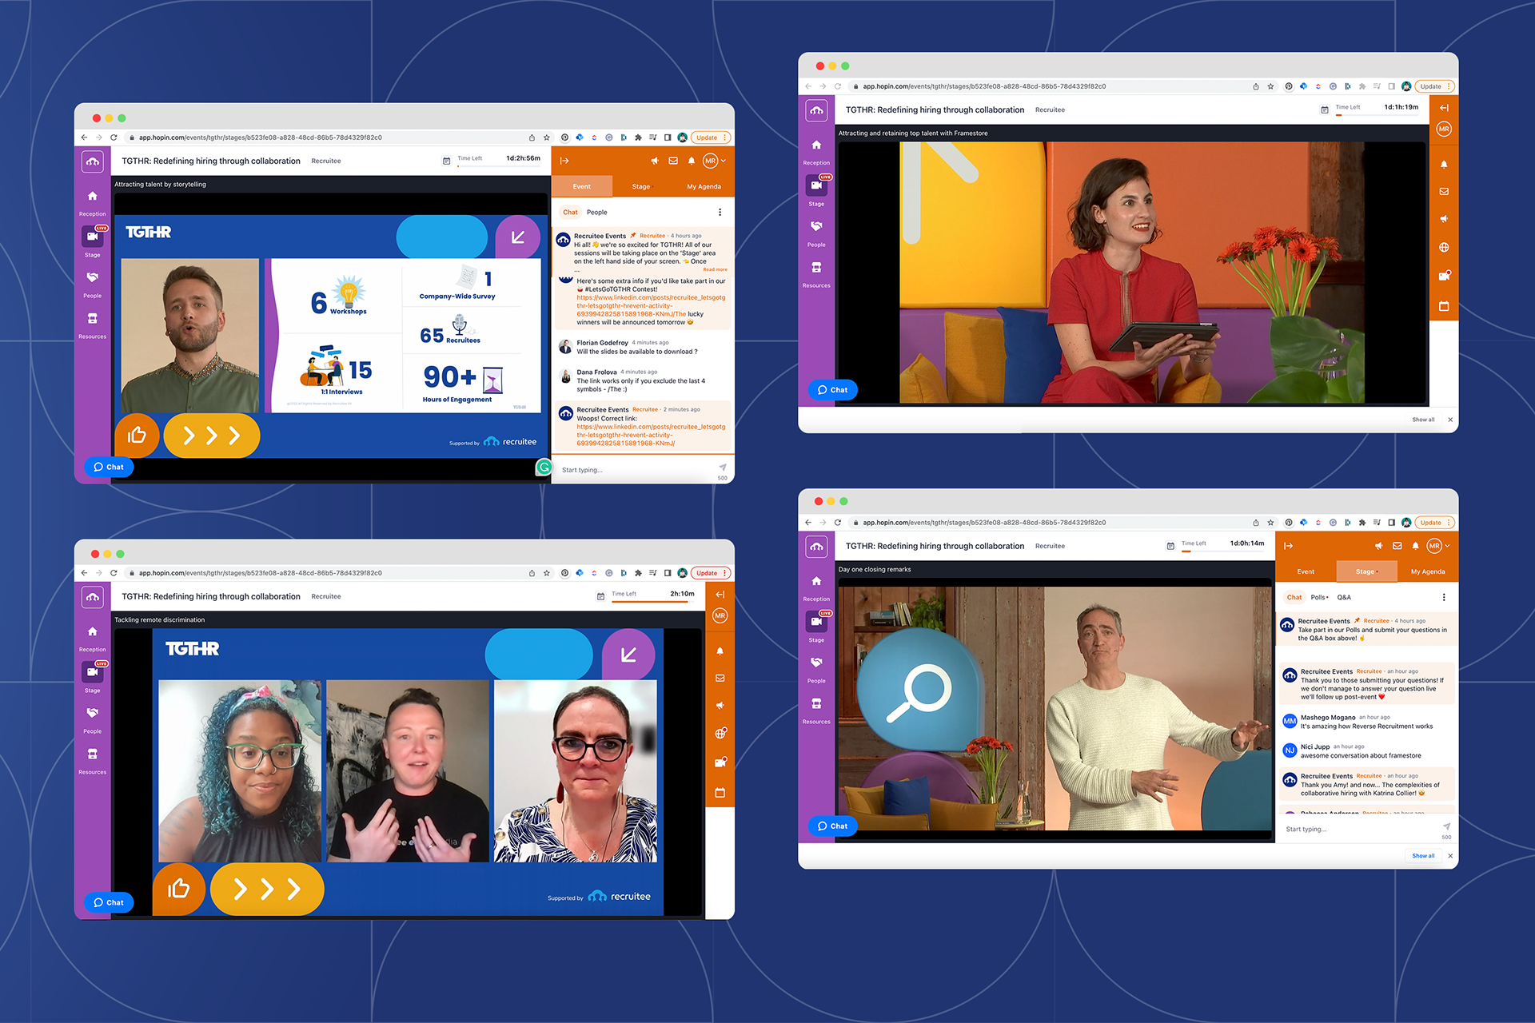The image size is (1535, 1023).
Task: Click Show all in the Framestore session window
Action: [x=1423, y=420]
